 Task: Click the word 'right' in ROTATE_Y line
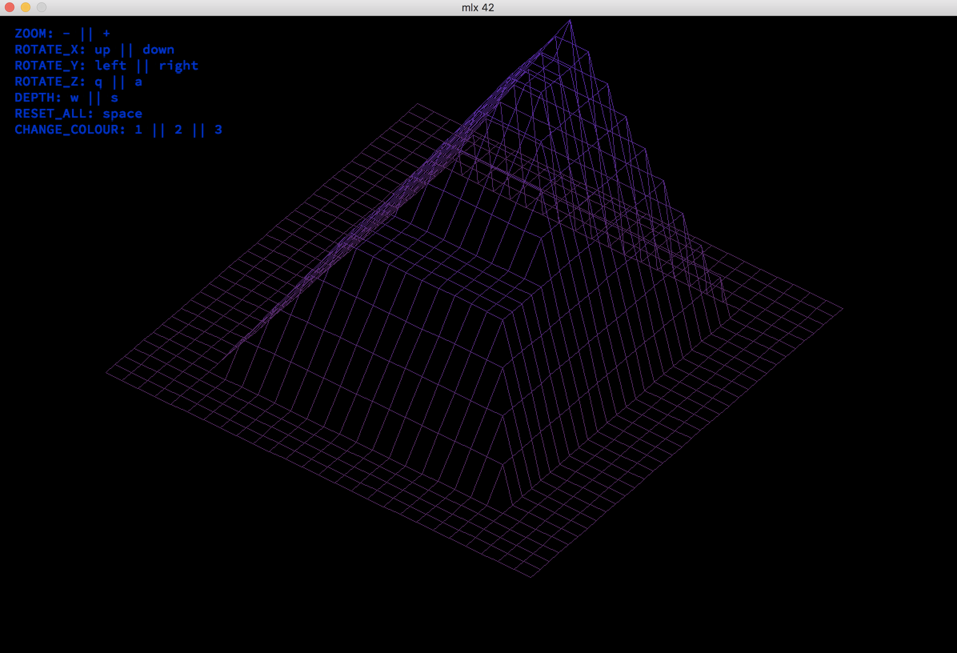[x=178, y=66]
